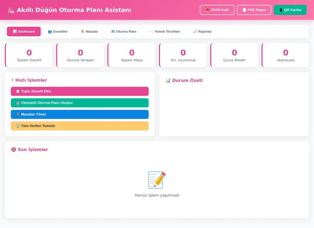314x228 pixels.
Task: Switch to the Dashboard tab
Action: tap(24, 31)
